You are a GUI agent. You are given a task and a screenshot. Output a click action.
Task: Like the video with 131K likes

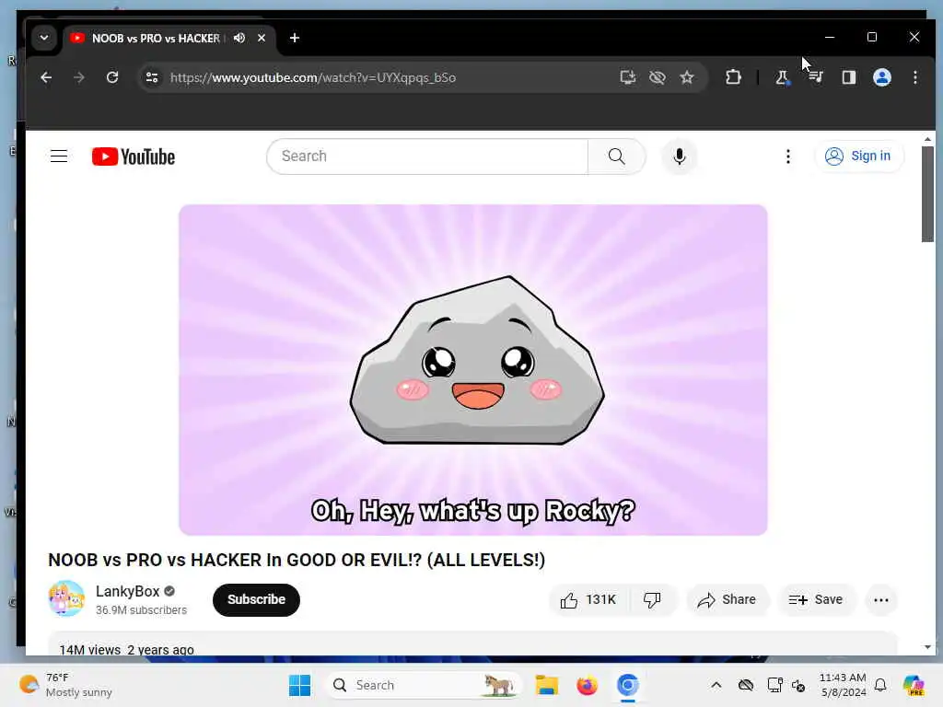pos(588,600)
